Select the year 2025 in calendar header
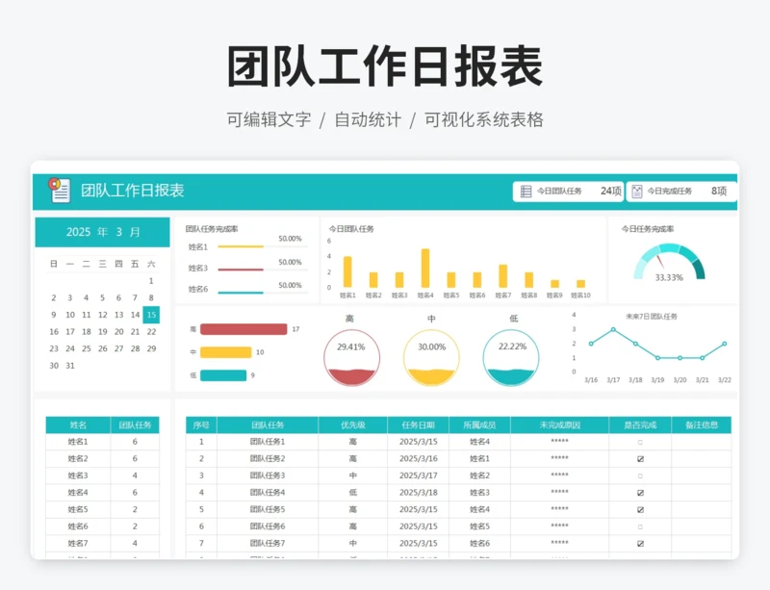 [79, 232]
